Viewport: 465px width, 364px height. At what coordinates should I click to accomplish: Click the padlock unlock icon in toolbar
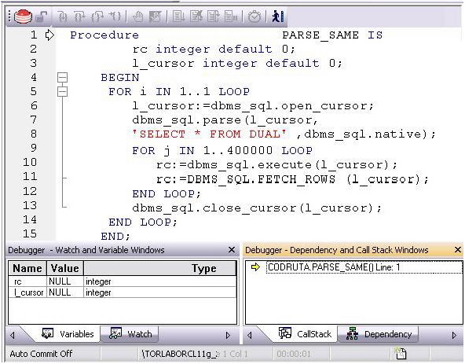[41, 17]
